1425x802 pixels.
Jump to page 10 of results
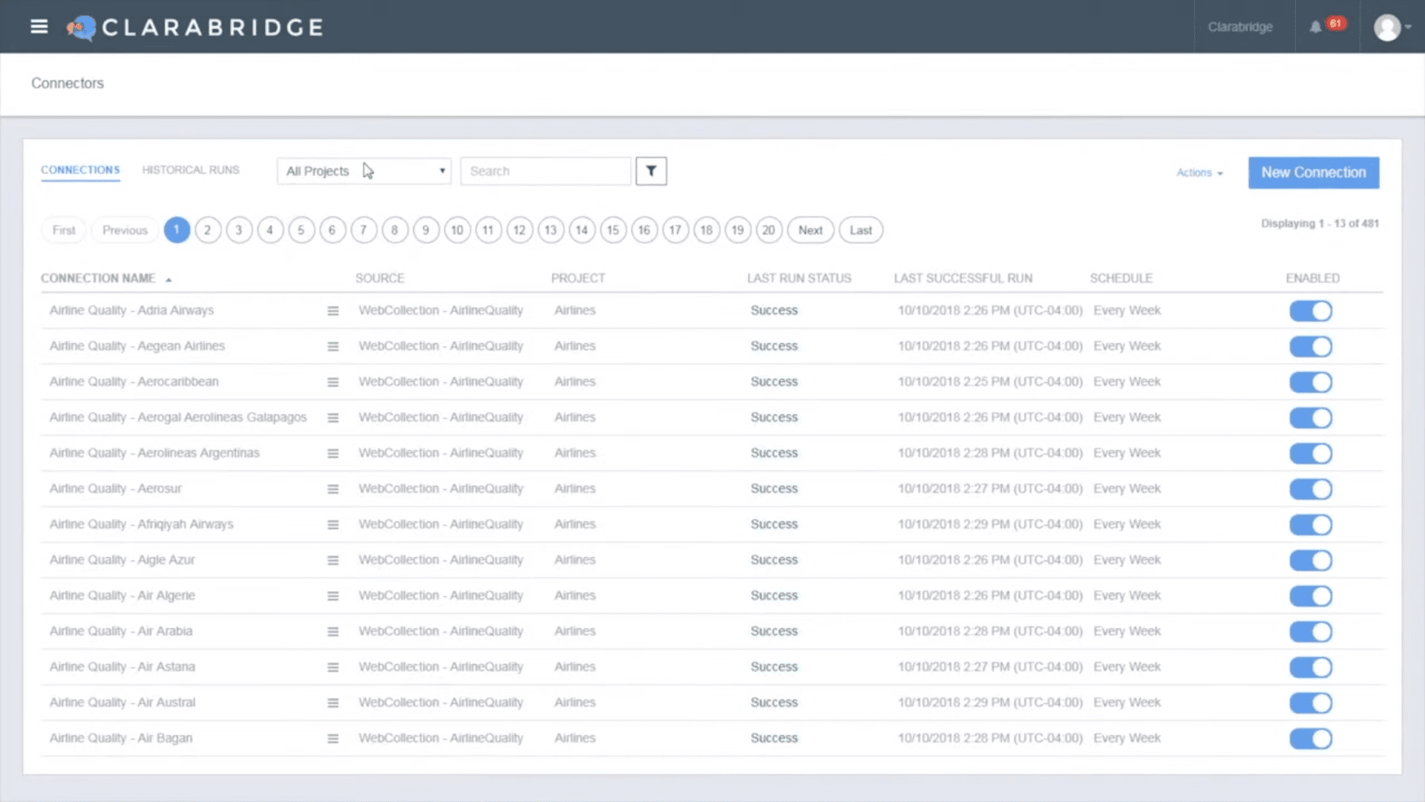point(457,230)
